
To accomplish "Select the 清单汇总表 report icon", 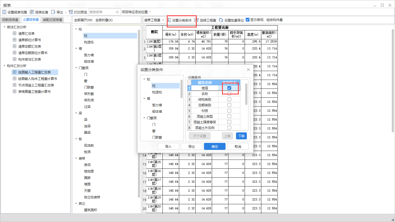I will pyautogui.click(x=15, y=33).
